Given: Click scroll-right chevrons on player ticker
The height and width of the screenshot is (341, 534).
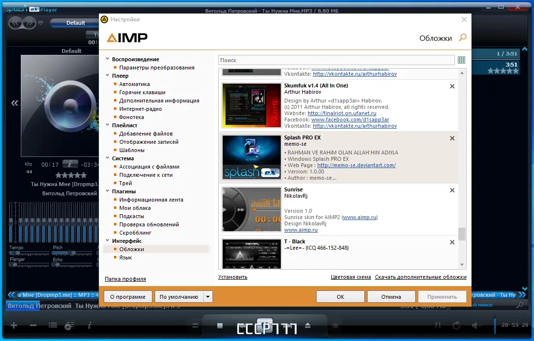Looking at the screenshot, I should (522, 295).
